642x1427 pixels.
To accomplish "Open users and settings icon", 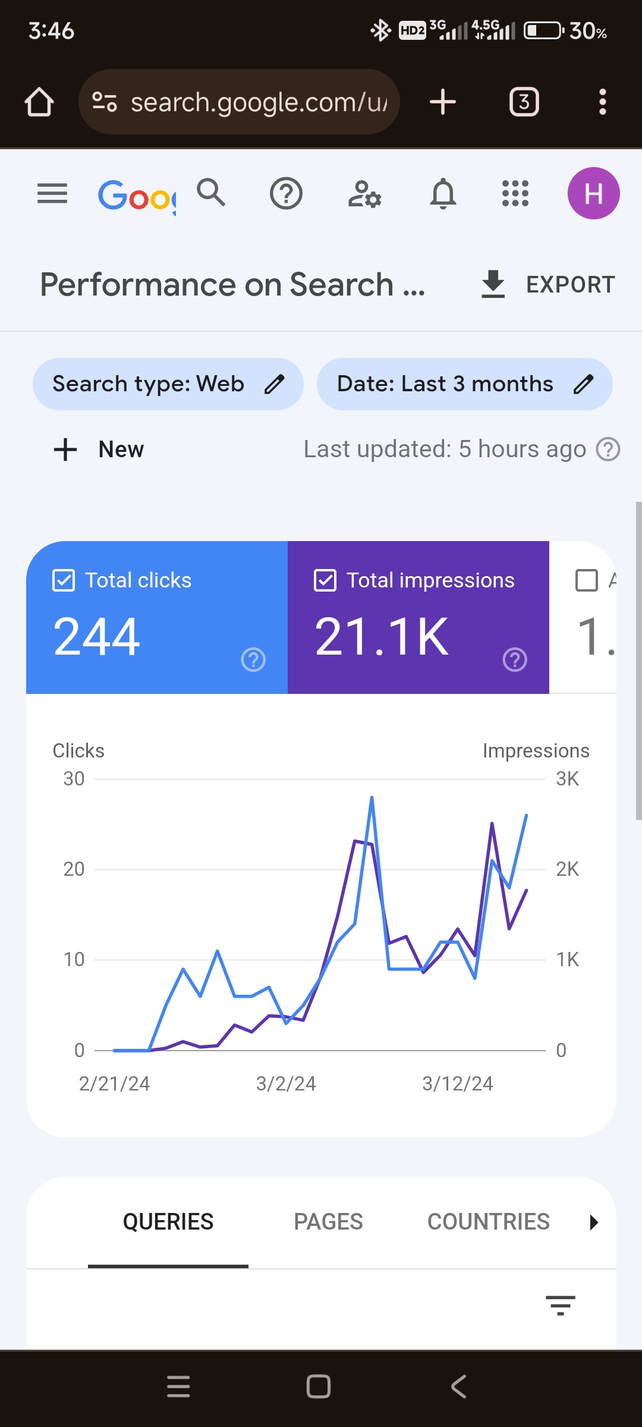I will click(364, 193).
